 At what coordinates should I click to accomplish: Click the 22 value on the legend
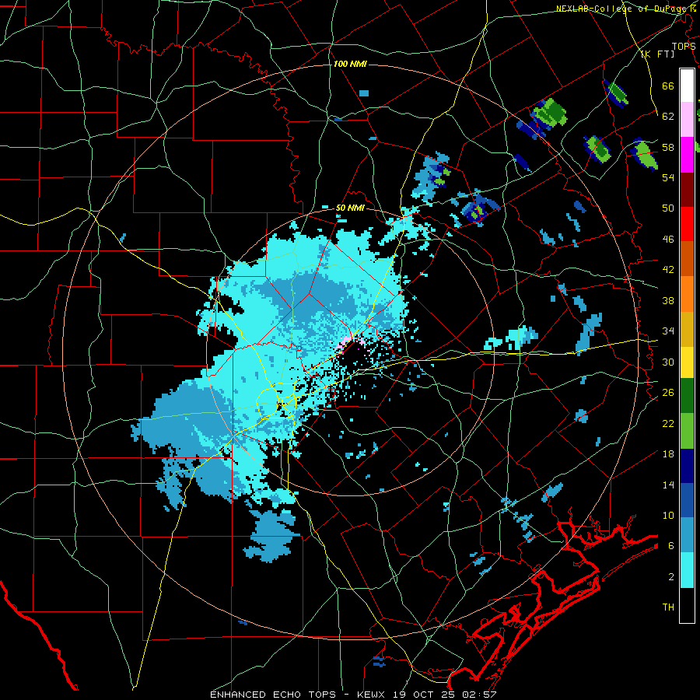point(668,423)
